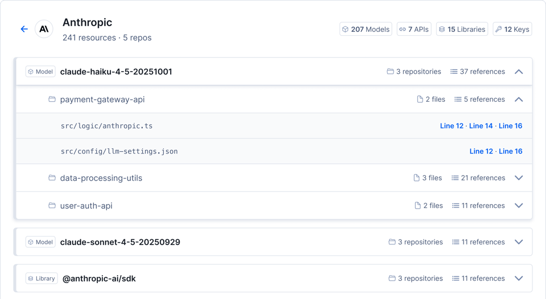
Task: Click the user-auth-api folder icon
Action: pyautogui.click(x=52, y=206)
